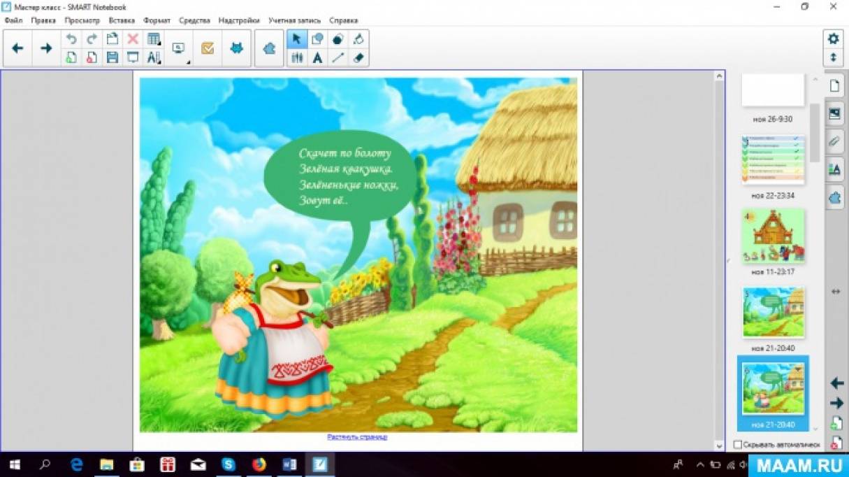Viewport: 849px width, 477px height.
Task: Go to previous page via sidebar left arrow
Action: point(836,383)
